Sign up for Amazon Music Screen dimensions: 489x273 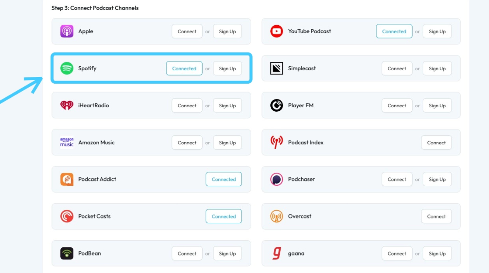(x=227, y=143)
